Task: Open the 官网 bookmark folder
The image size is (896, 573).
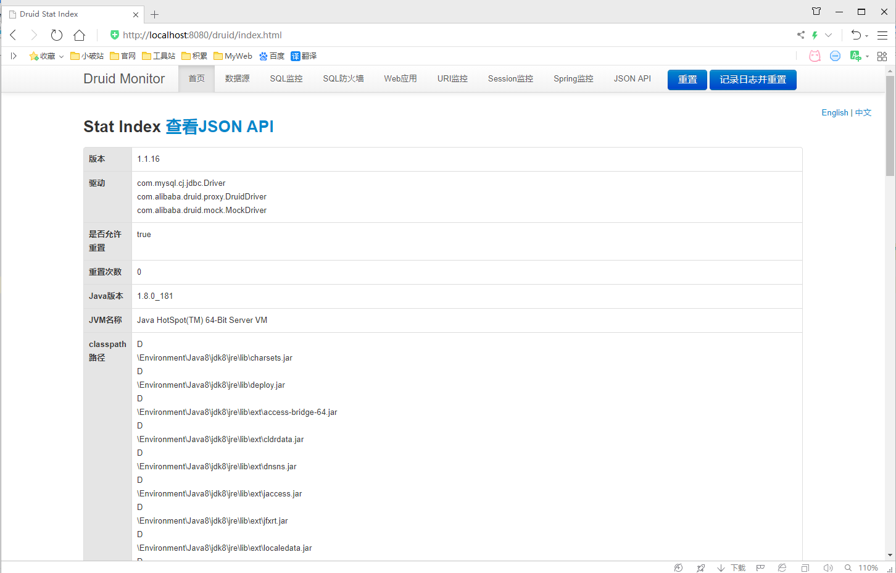Action: [123, 56]
